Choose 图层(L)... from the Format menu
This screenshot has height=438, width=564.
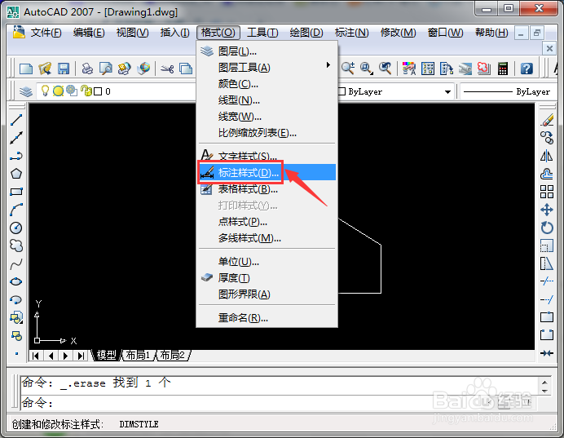click(267, 51)
